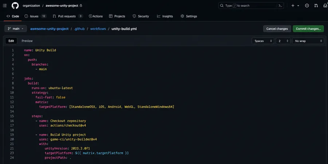Click the private repository lock icon
The width and height of the screenshot is (328, 164).
pos(81,5)
